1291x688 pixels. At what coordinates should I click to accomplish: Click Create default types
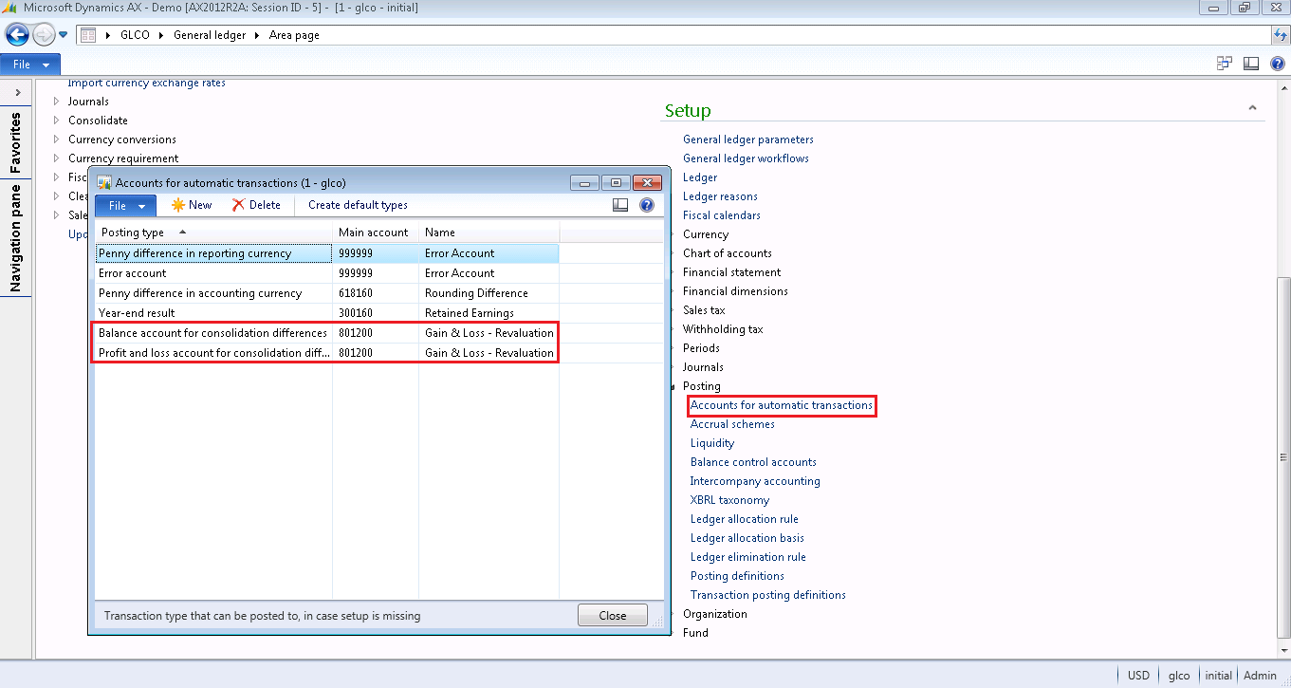point(358,205)
